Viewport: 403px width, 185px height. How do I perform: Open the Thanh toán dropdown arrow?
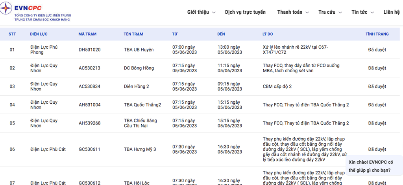307,12
